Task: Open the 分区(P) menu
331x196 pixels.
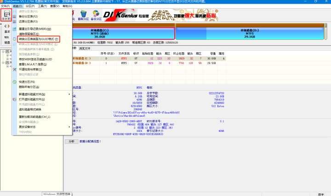Action: 30,6
